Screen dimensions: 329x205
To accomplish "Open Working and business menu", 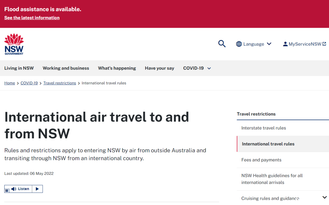I will (x=66, y=68).
